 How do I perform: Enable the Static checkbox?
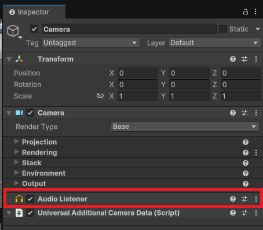(x=223, y=29)
